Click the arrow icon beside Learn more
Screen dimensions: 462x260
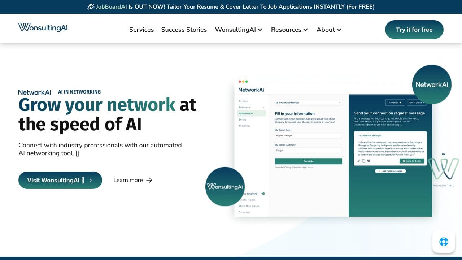pyautogui.click(x=149, y=180)
